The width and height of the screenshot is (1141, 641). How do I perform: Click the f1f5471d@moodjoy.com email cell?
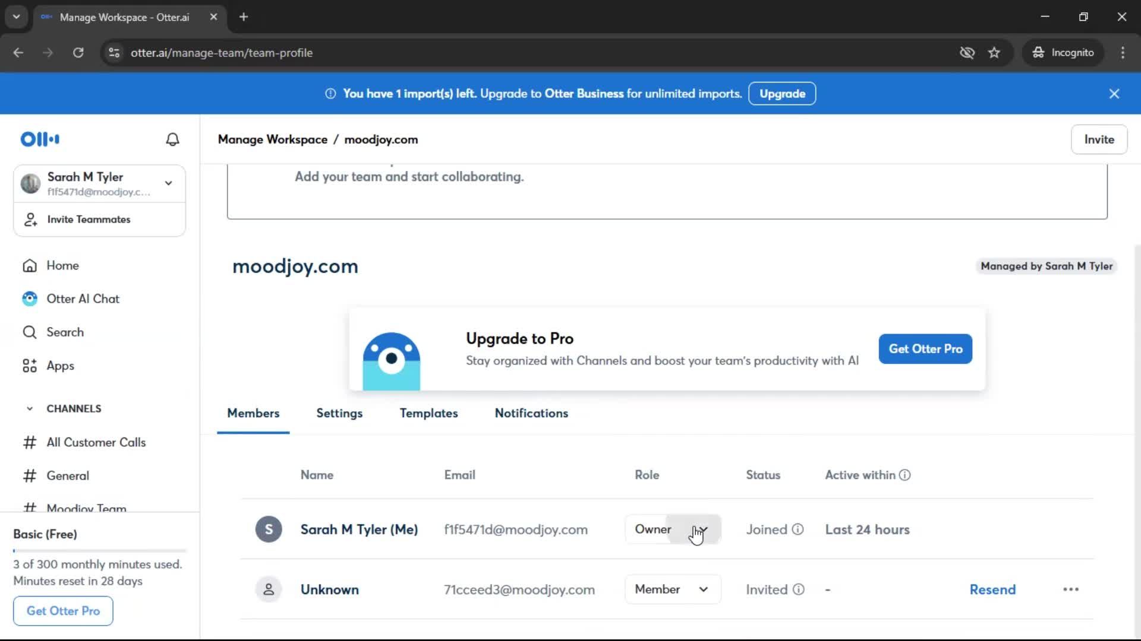click(516, 529)
